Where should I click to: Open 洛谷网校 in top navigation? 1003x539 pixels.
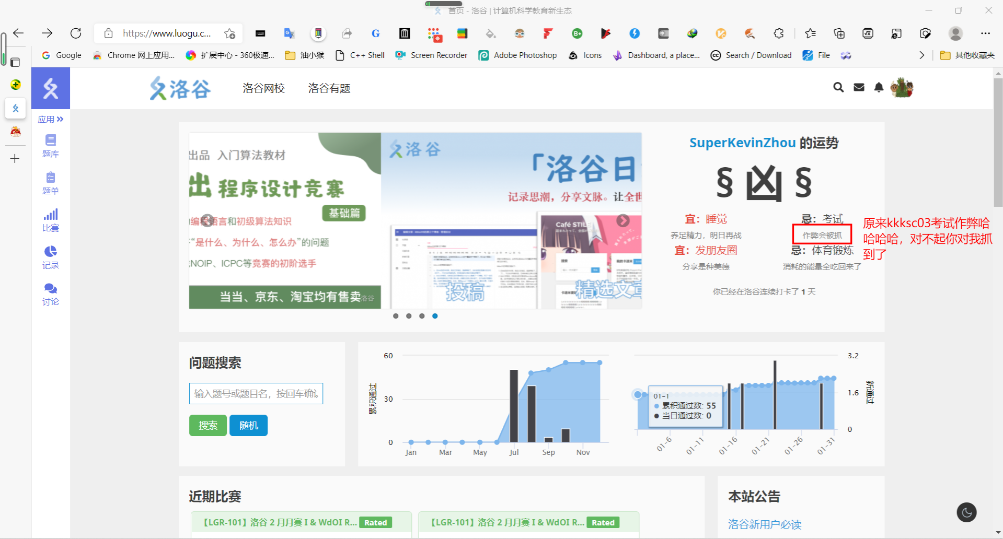[x=263, y=88]
